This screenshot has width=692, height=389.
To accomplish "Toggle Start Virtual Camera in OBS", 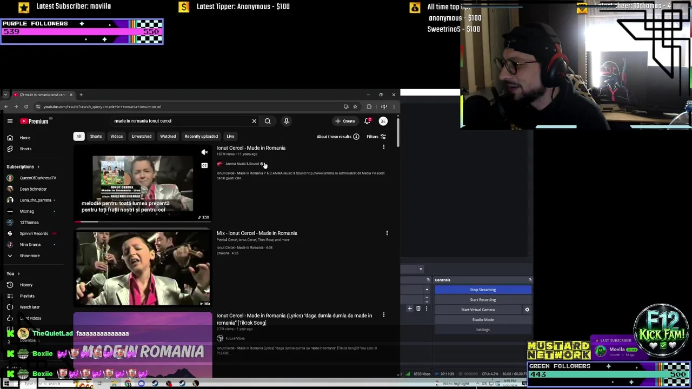I will pyautogui.click(x=478, y=310).
